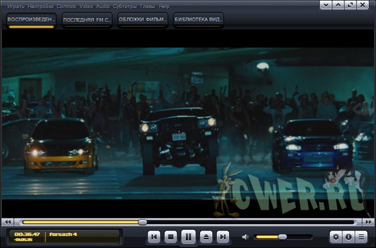Select the Библиотека вид... tab
The width and height of the screenshot is (376, 248).
coord(198,20)
